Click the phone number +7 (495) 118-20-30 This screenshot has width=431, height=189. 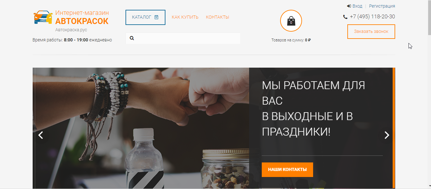tap(372, 17)
